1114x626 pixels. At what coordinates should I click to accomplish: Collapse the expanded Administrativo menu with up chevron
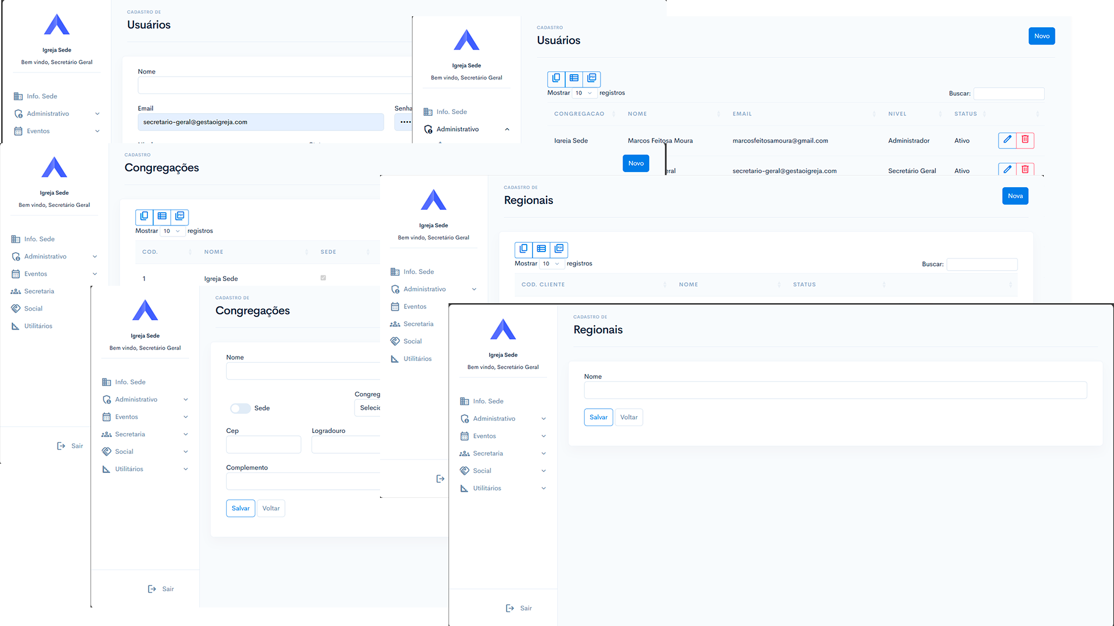(507, 129)
